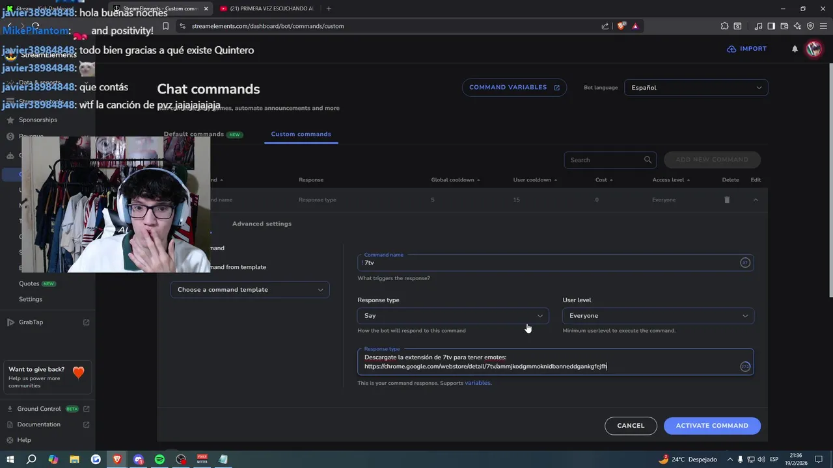The height and width of the screenshot is (468, 833).
Task: Open a new browser tab with plus button
Action: click(x=329, y=8)
